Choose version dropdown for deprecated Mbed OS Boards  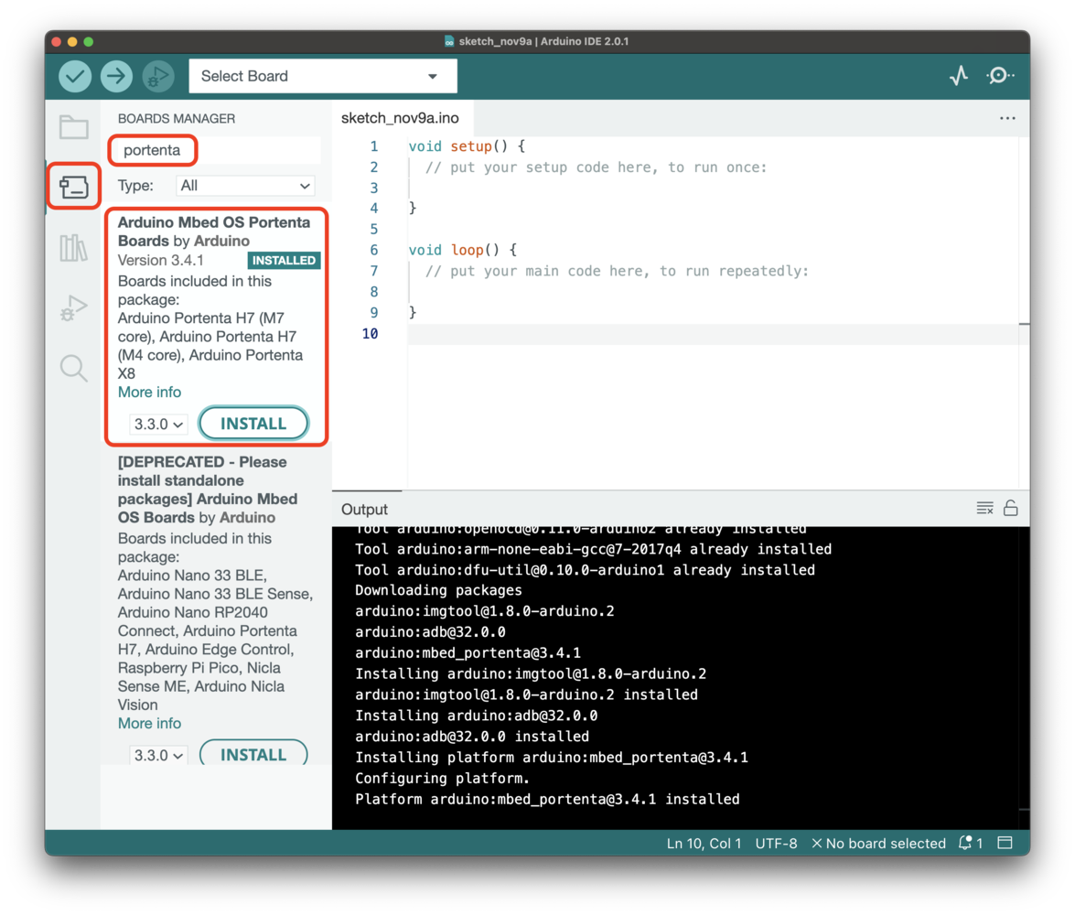(158, 755)
